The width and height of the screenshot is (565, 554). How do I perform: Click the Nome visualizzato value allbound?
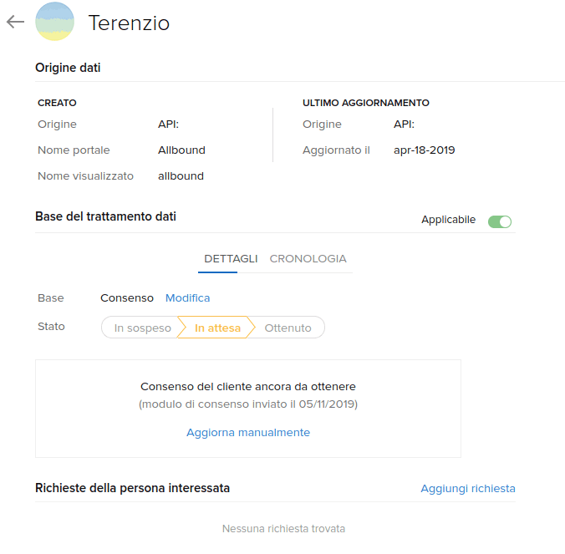(181, 176)
